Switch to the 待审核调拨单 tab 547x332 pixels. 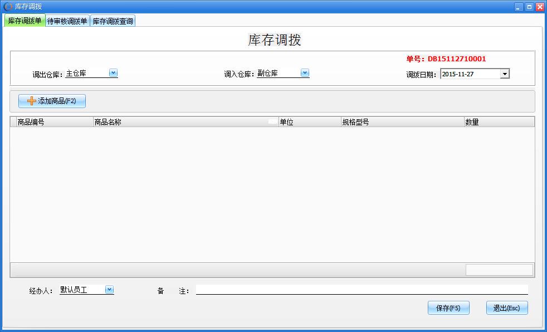pyautogui.click(x=67, y=21)
